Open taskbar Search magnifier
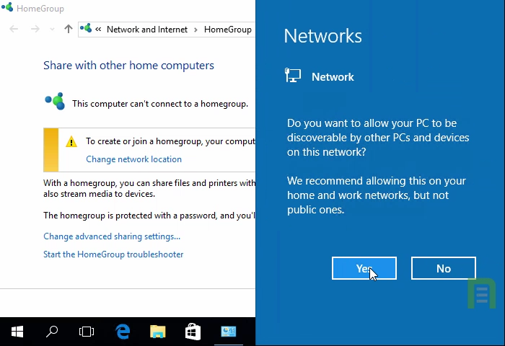 (52, 332)
